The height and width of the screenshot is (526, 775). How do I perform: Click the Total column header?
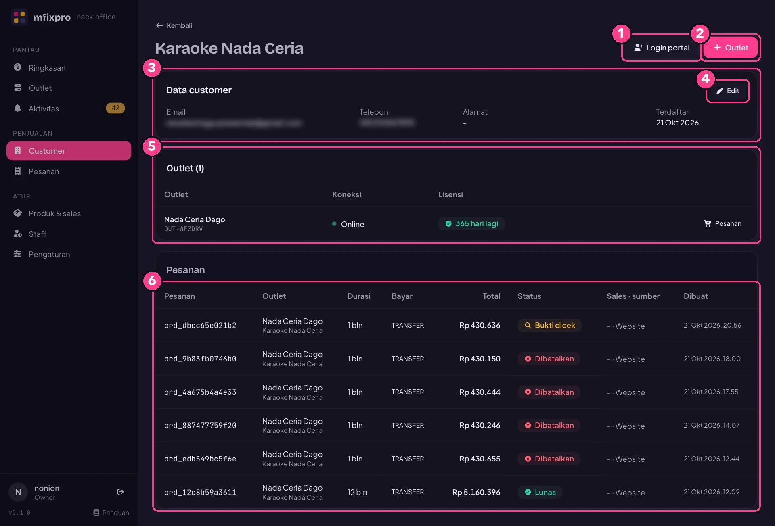pos(491,296)
